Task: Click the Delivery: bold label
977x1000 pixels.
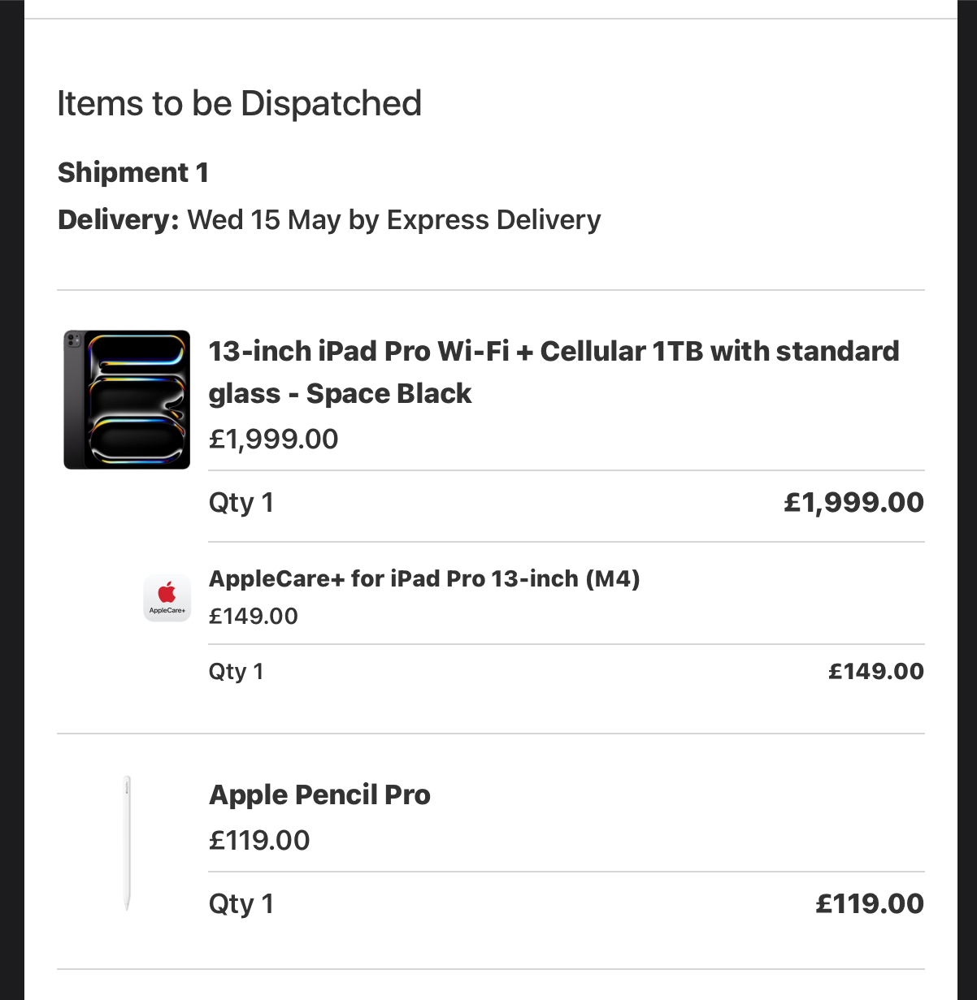Action: pyautogui.click(x=119, y=220)
